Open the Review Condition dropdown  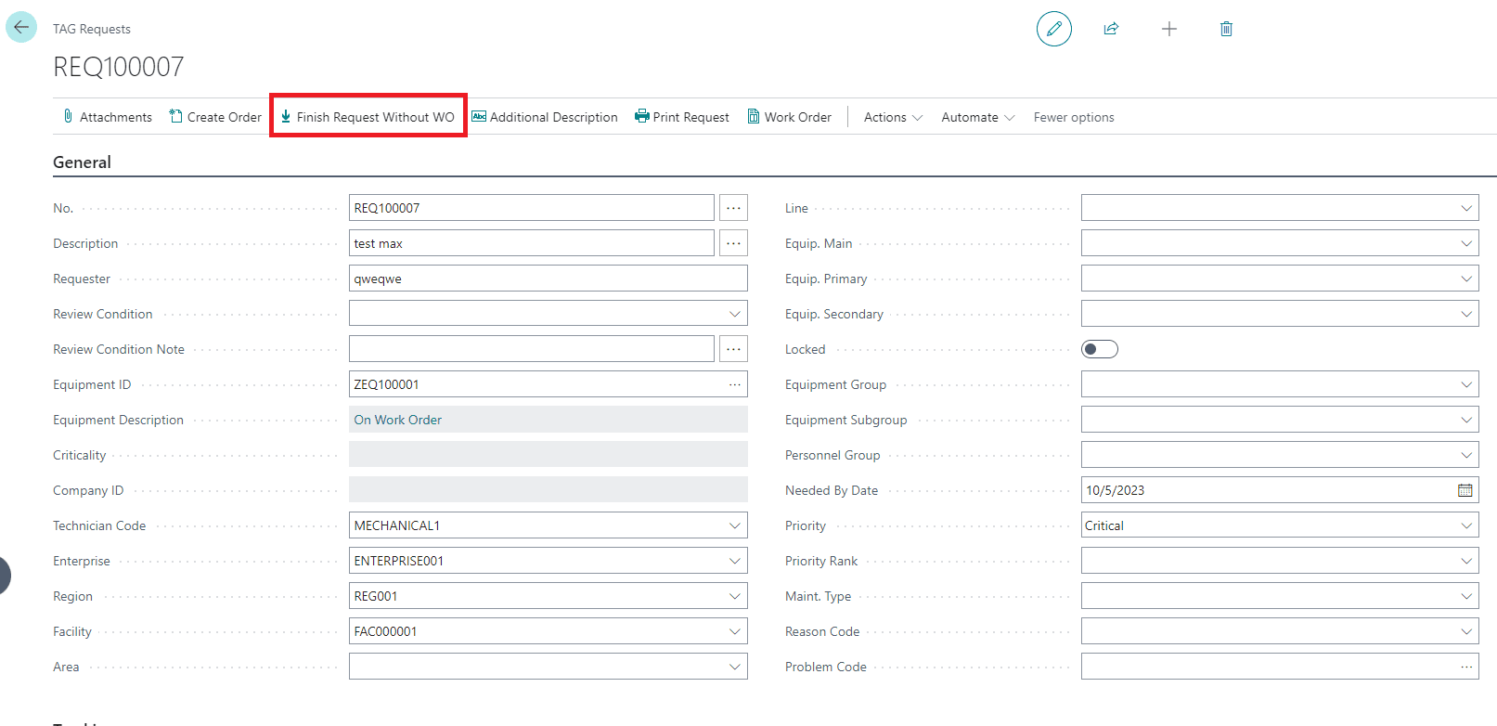click(x=734, y=314)
